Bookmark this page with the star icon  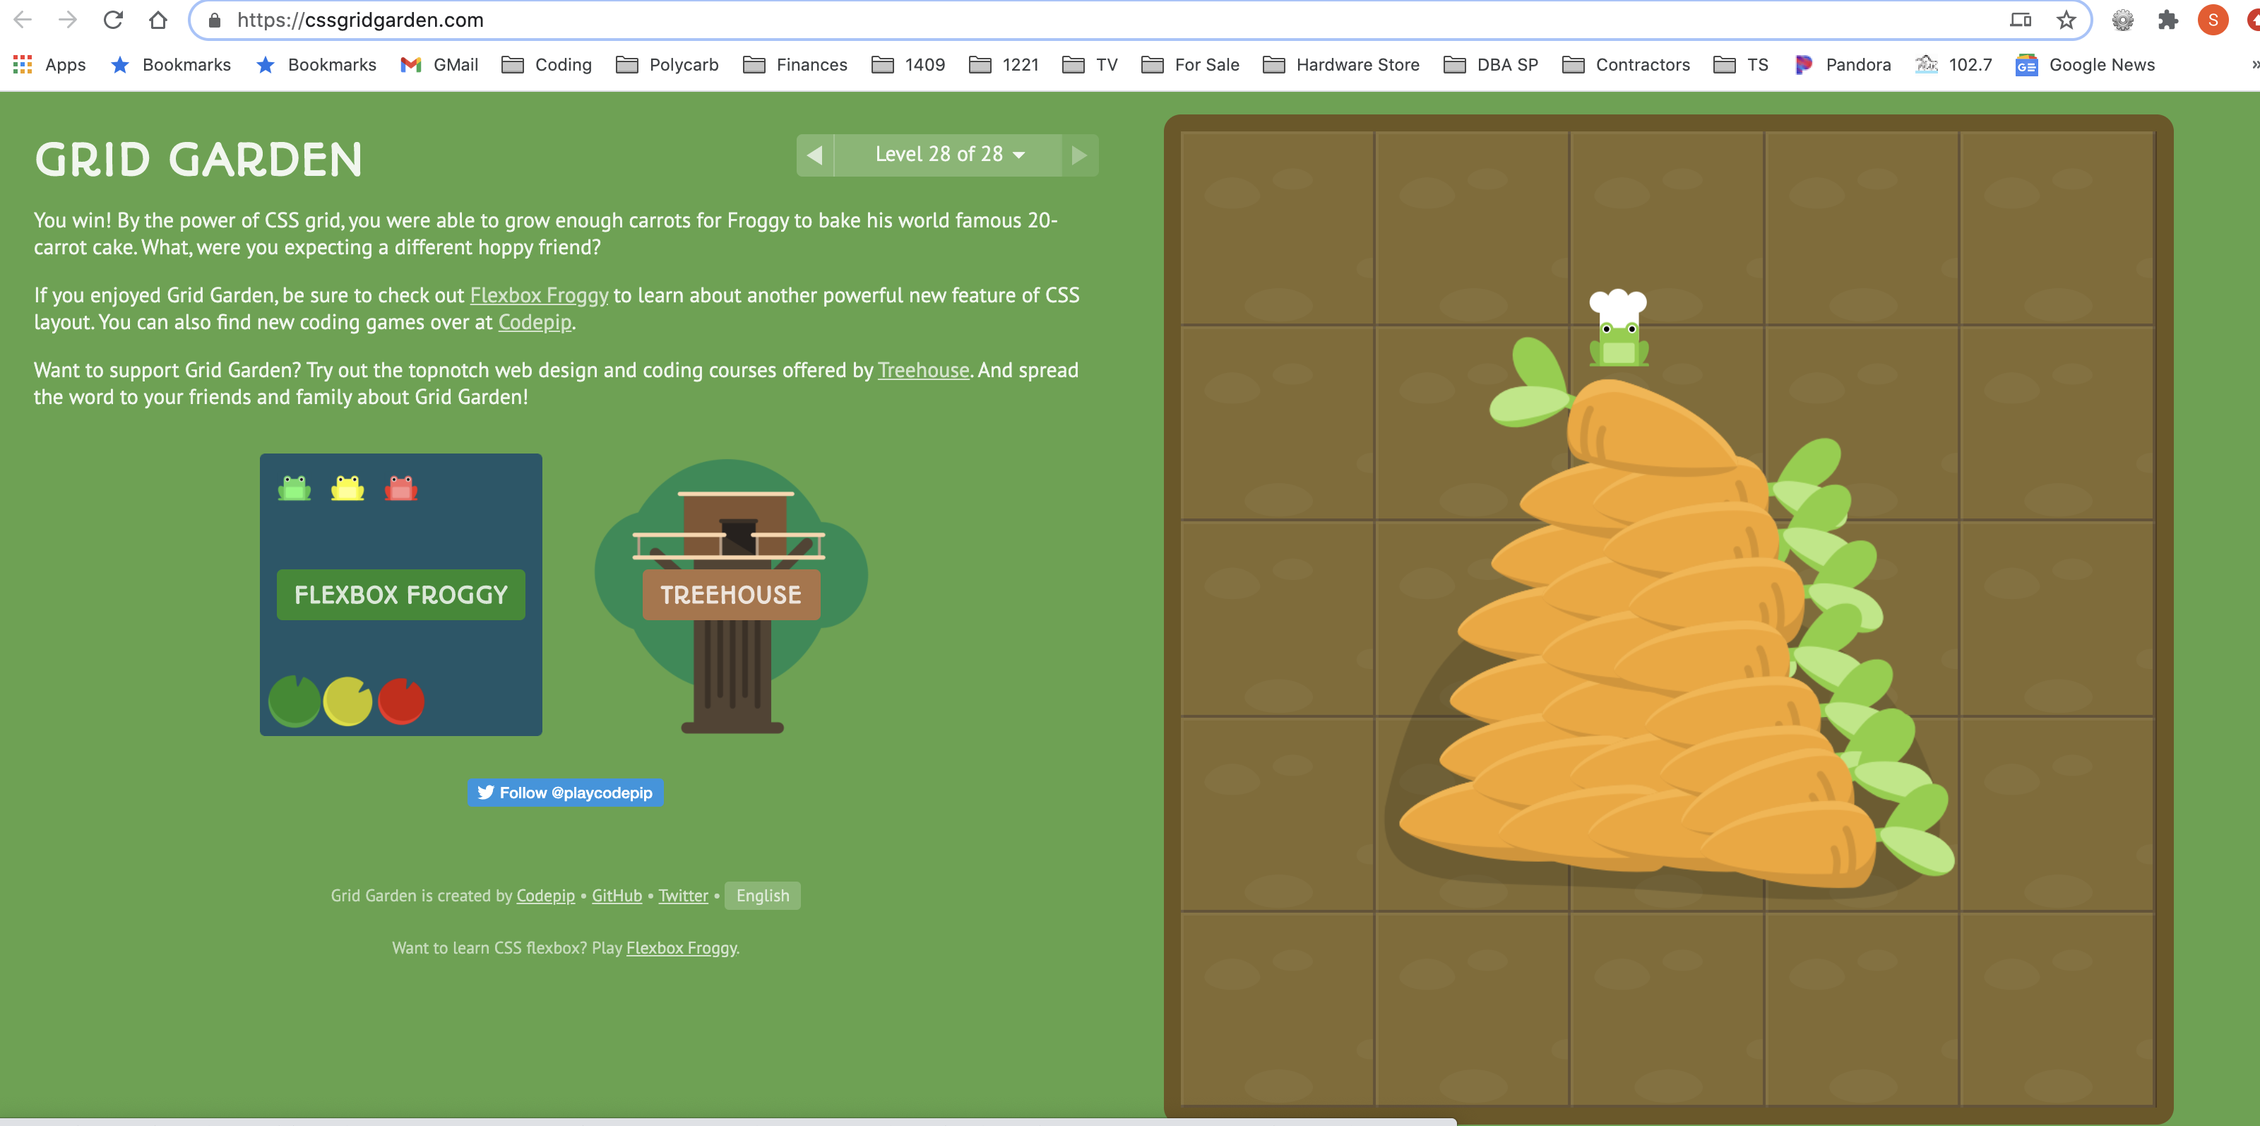coord(2066,19)
